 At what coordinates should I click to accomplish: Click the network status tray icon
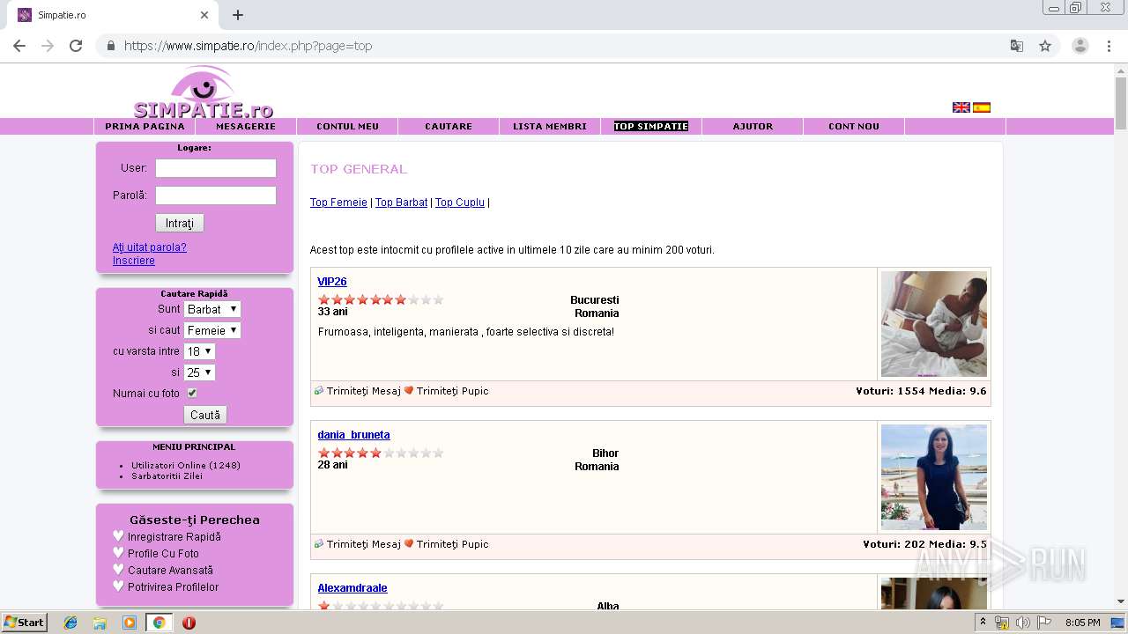pos(1002,623)
